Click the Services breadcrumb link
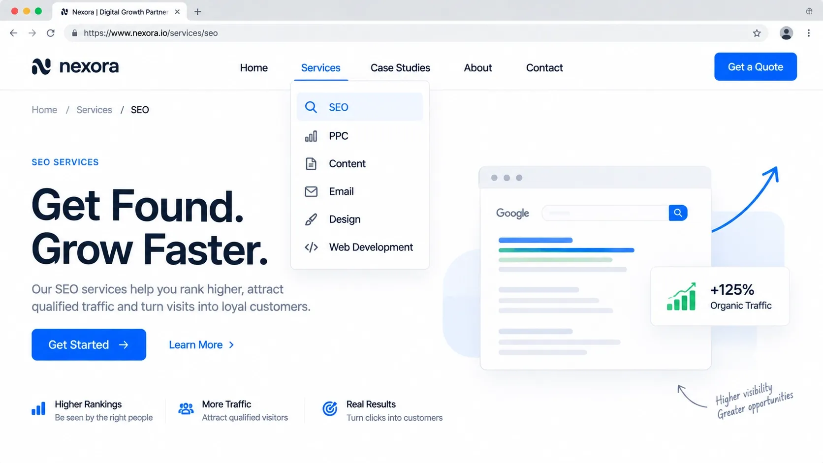Viewport: 823px width, 463px height. tap(94, 110)
